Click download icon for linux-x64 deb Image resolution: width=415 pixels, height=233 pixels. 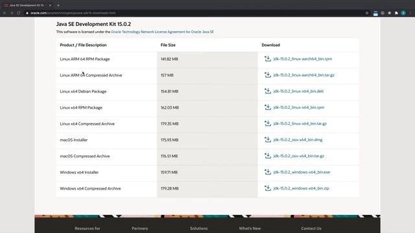click(x=268, y=91)
